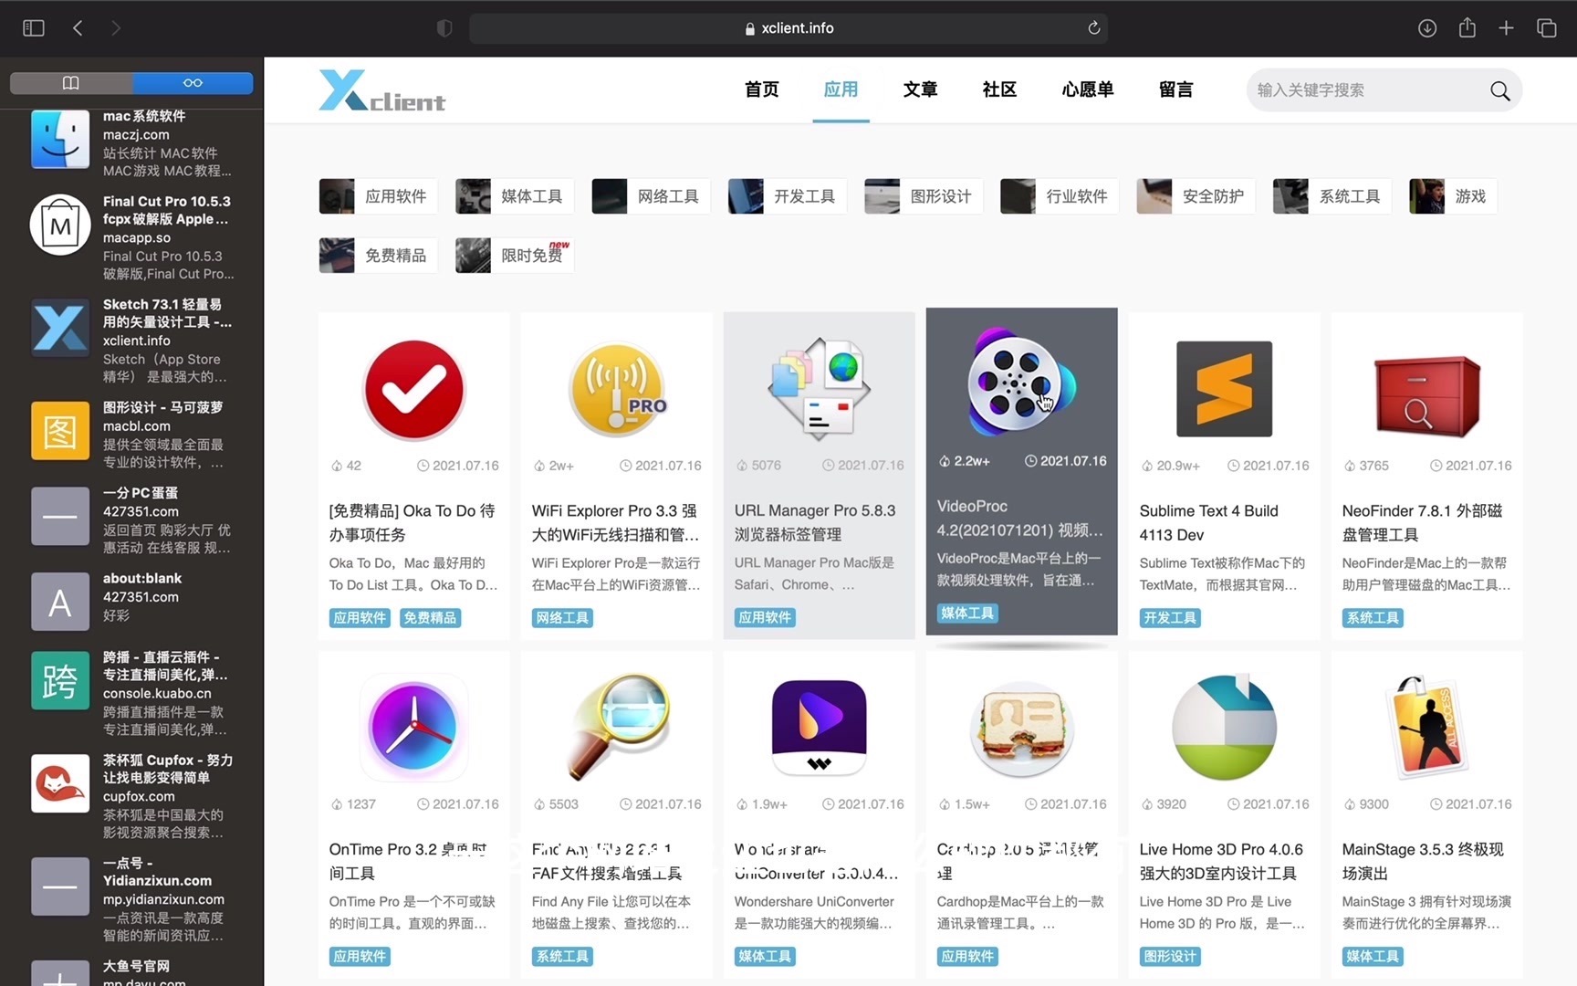Open Sublime Text 4 Build 4113 title link
The height and width of the screenshot is (986, 1577).
pos(1208,522)
